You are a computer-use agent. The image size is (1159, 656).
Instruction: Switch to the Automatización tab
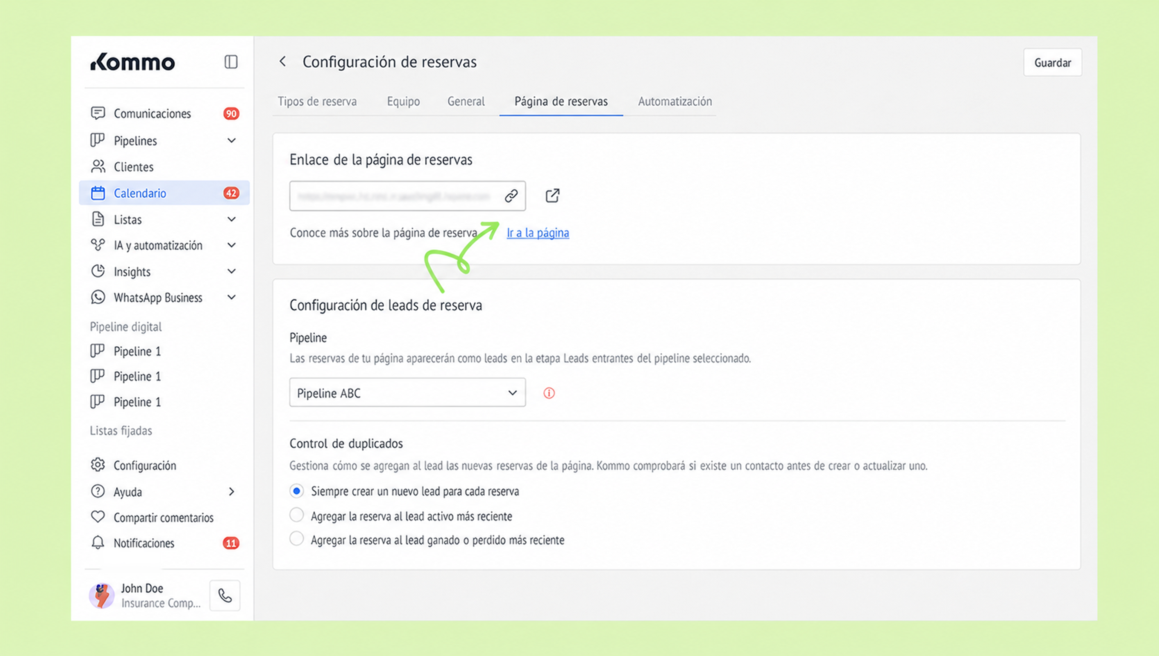click(x=675, y=101)
